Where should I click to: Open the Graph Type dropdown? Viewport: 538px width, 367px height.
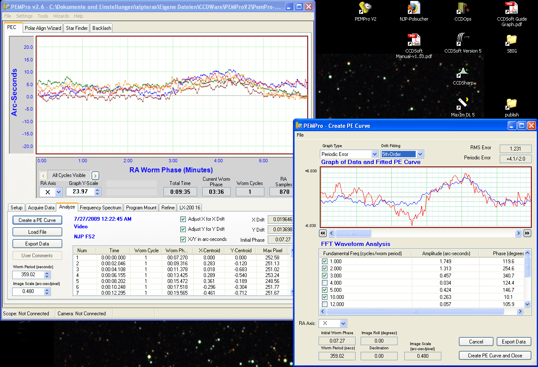[374, 154]
